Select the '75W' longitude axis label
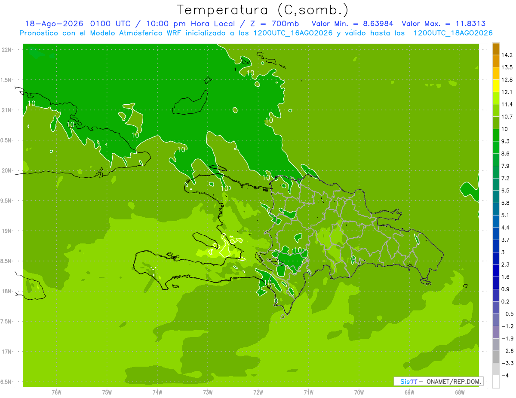The height and width of the screenshot is (398, 516). tap(107, 392)
